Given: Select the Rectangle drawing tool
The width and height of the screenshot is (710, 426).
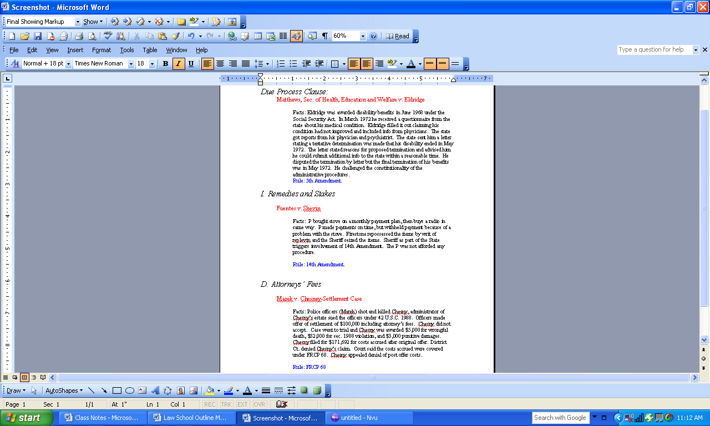Looking at the screenshot, I should coord(117,390).
